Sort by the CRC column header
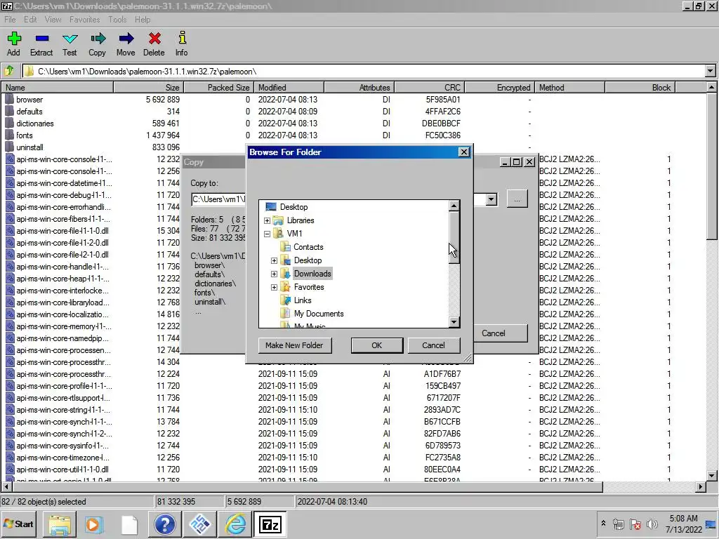 (430, 87)
